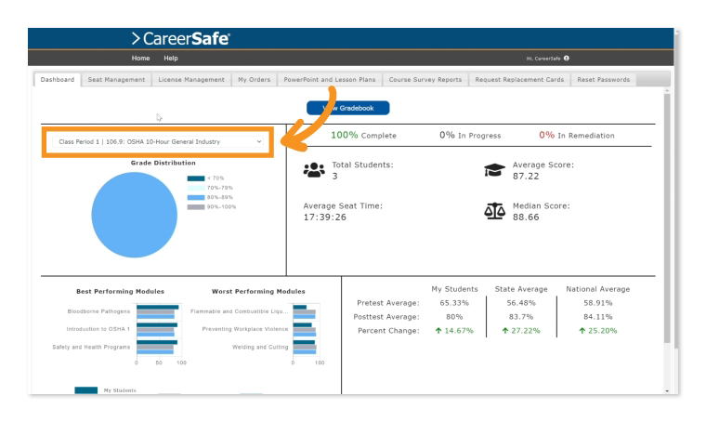This screenshot has width=706, height=422.
Task: Toggle the 70%-79% legend swatch
Action: [x=196, y=188]
